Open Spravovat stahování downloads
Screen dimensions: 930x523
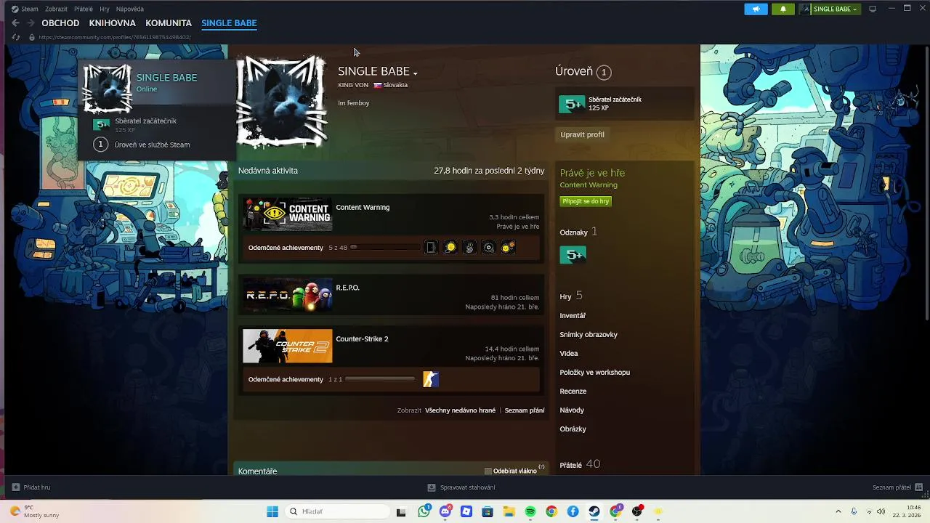point(461,487)
